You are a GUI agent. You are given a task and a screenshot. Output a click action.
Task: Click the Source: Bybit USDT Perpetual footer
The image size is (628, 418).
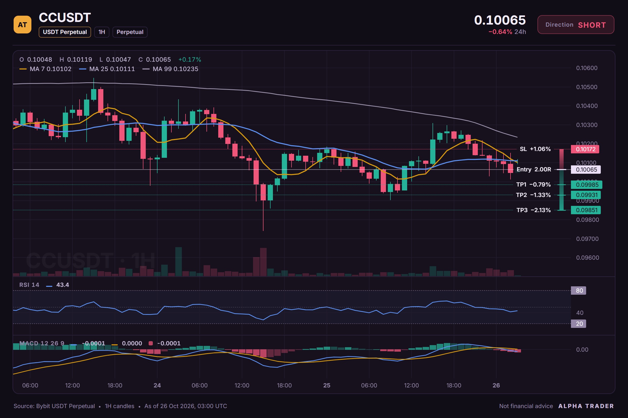pos(54,406)
